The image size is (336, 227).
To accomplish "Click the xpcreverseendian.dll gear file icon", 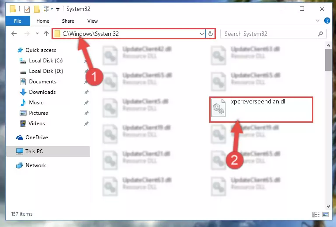I will pos(218,108).
